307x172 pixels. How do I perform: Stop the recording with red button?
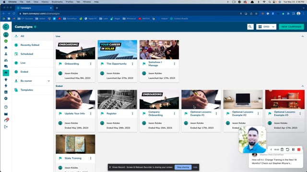(x=299, y=150)
